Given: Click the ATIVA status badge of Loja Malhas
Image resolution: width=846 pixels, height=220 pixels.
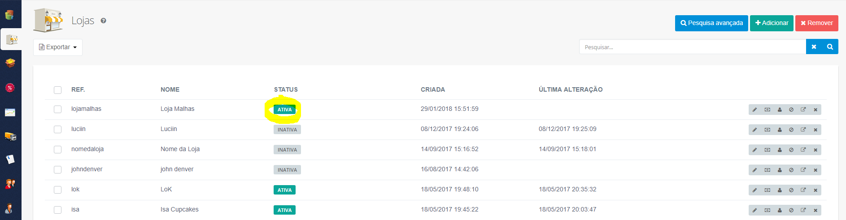Looking at the screenshot, I should [284, 110].
